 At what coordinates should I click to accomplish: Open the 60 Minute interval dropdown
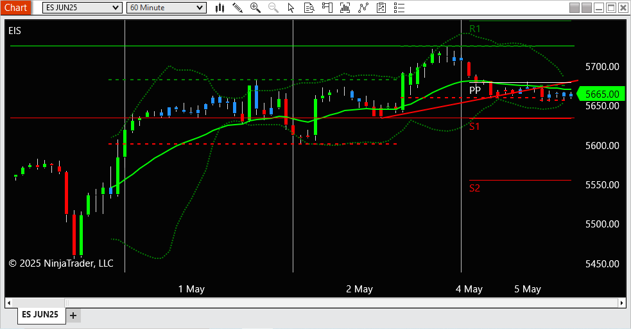click(166, 8)
